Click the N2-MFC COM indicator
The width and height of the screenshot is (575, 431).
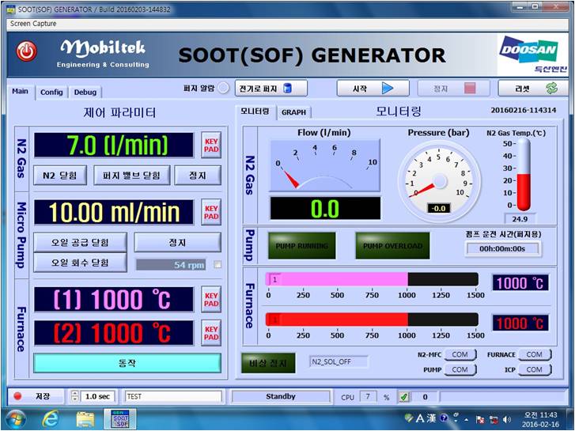coord(460,354)
